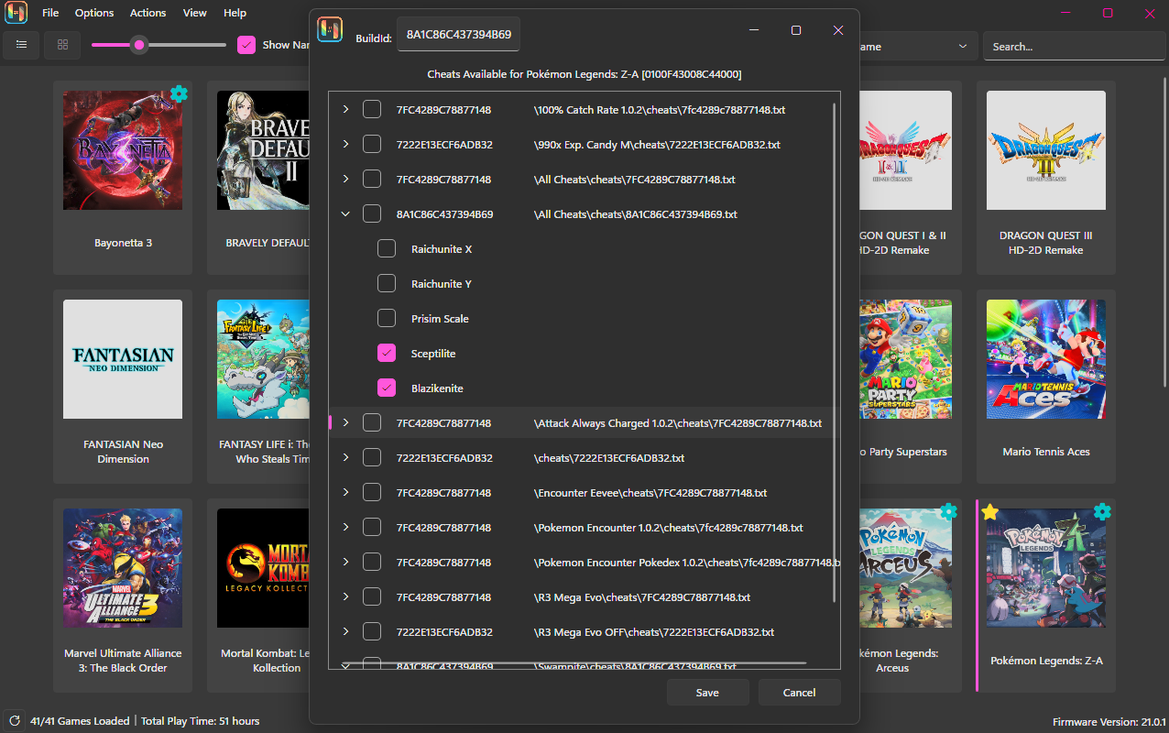The height and width of the screenshot is (733, 1169).
Task: Click the refresh icon in status bar
Action: pos(15,721)
